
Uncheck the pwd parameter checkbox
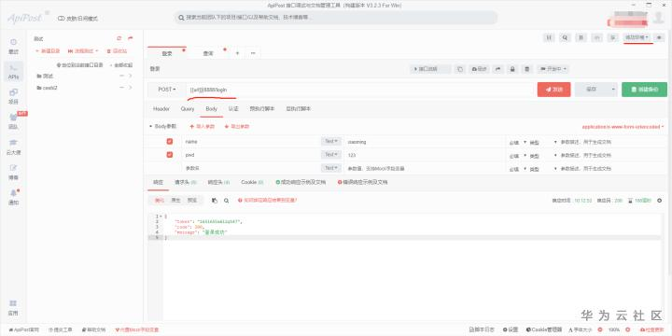pos(170,155)
